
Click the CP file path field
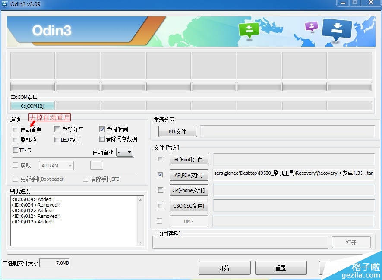pos(294,190)
